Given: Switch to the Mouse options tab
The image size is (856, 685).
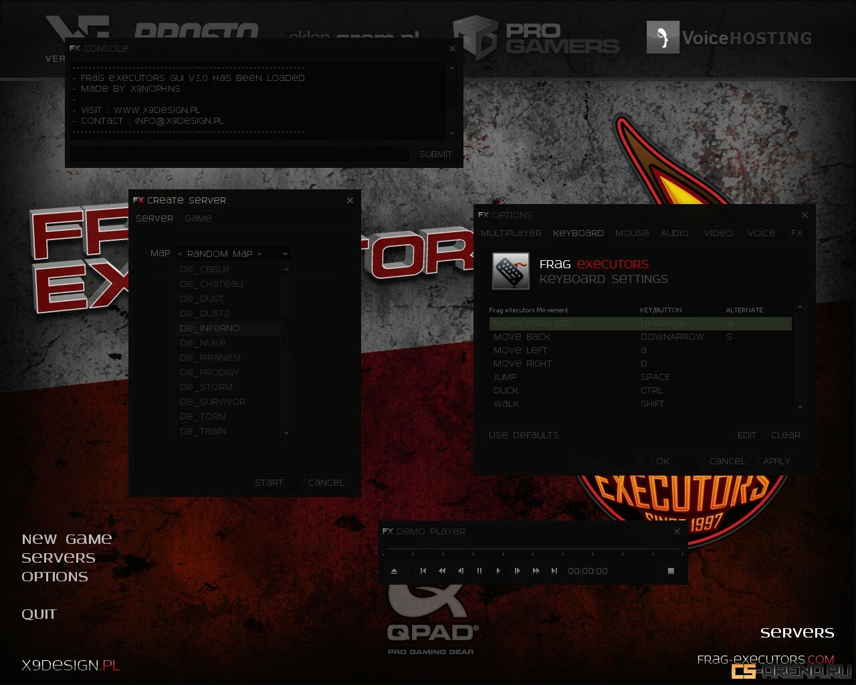Looking at the screenshot, I should click(x=632, y=233).
